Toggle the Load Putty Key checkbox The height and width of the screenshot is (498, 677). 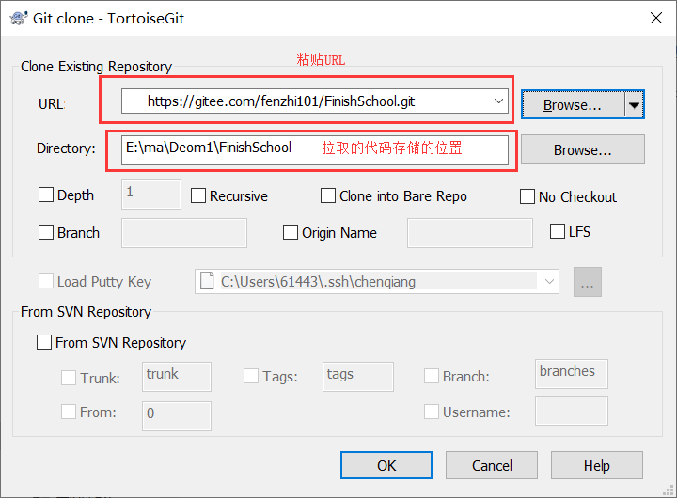(x=46, y=281)
